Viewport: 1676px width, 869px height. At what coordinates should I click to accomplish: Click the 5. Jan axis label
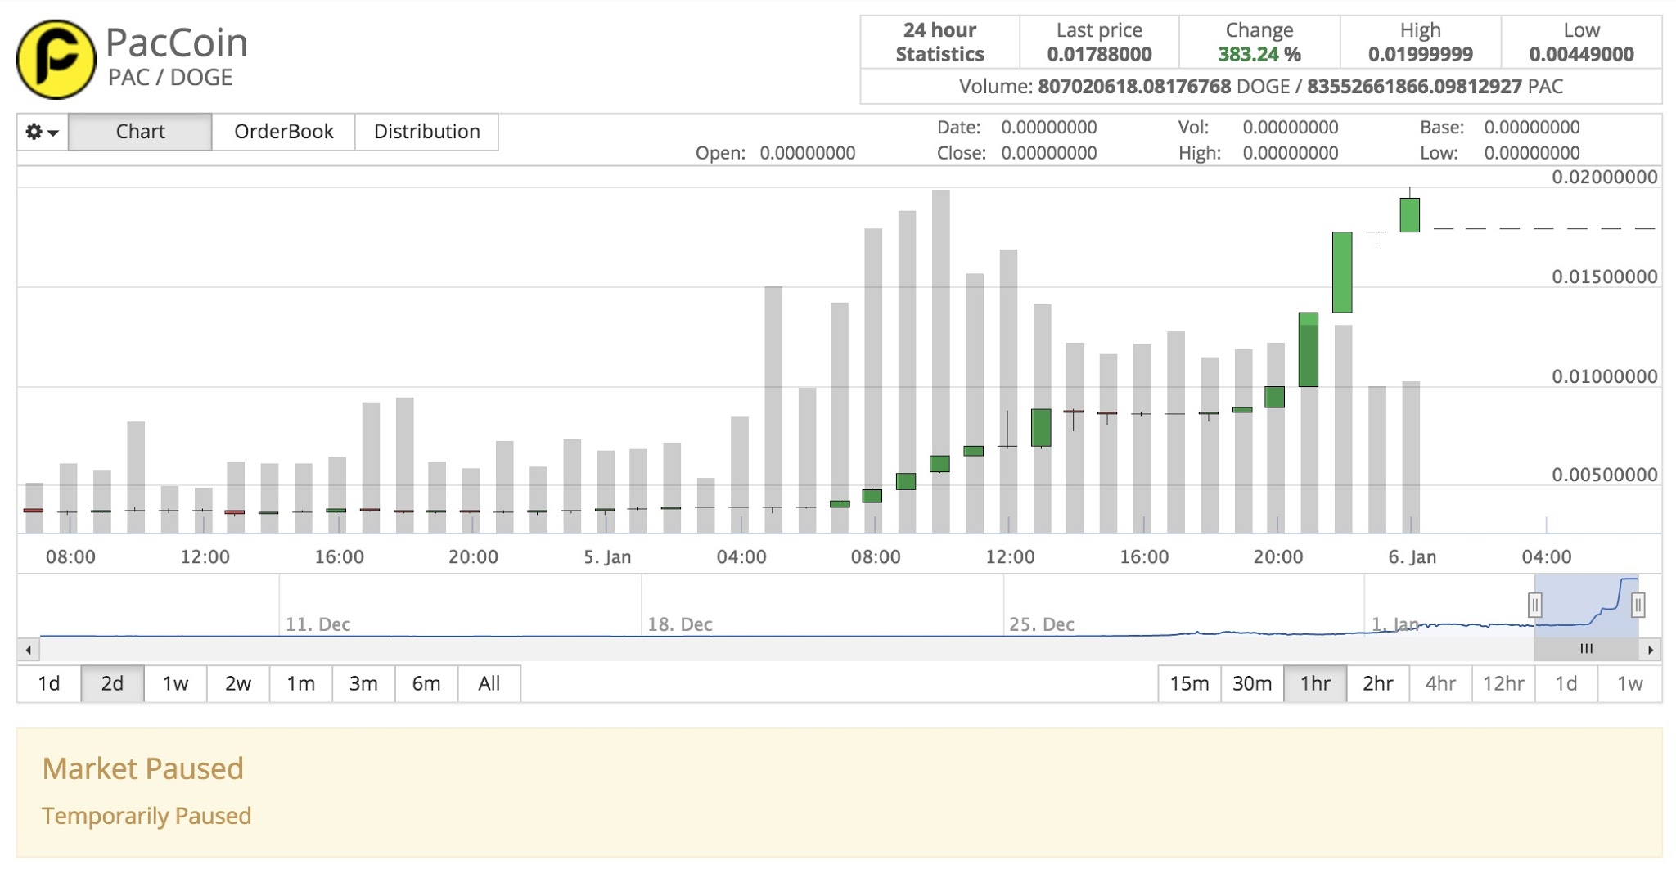(607, 557)
